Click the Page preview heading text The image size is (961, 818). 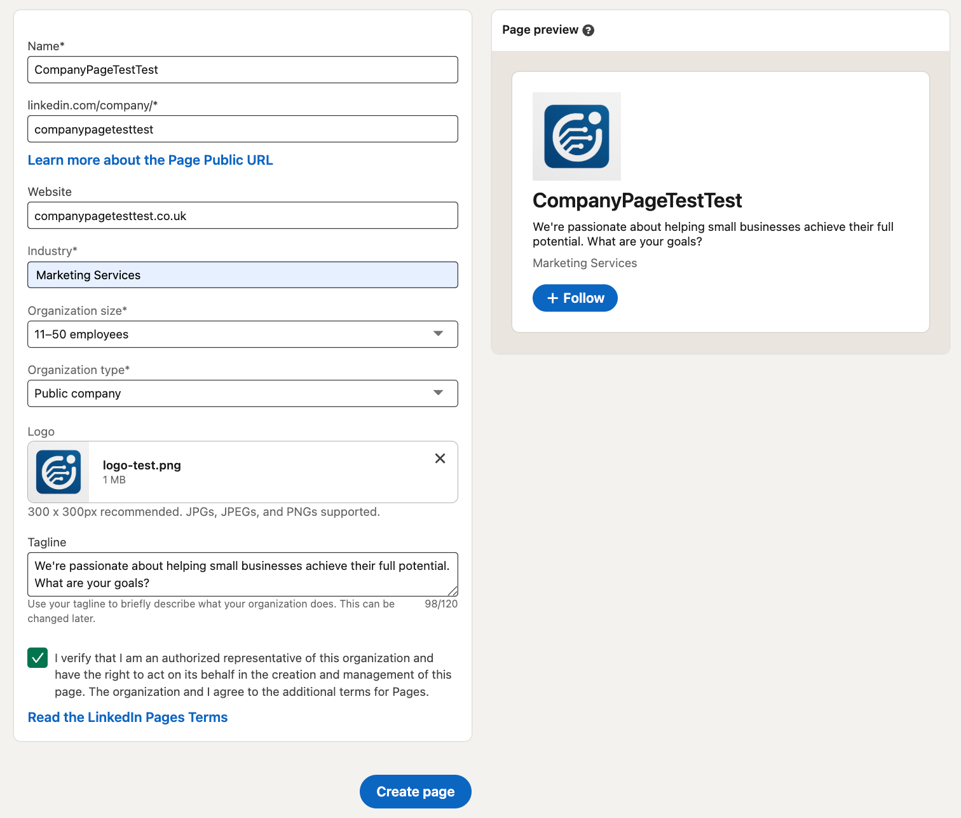tap(540, 30)
